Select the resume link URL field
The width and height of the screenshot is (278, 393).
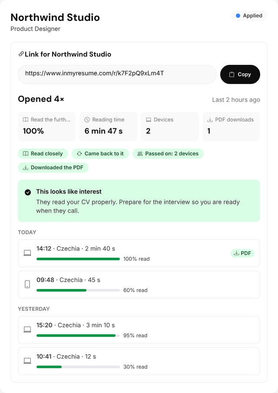coord(117,74)
